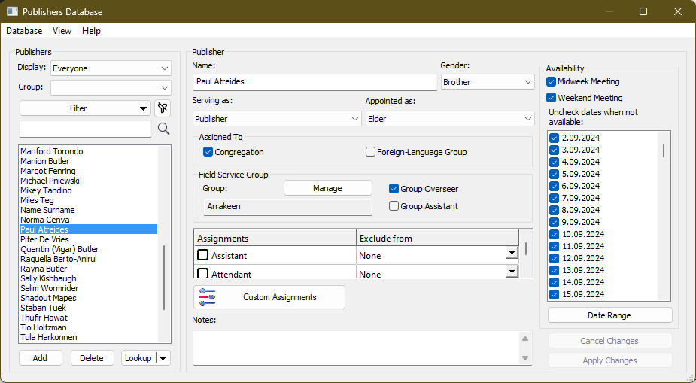Open the Database menu
Screen dimensions: 696x383
pyautogui.click(x=24, y=31)
